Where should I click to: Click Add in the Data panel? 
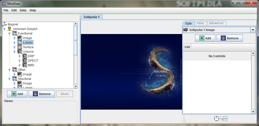click(205, 38)
